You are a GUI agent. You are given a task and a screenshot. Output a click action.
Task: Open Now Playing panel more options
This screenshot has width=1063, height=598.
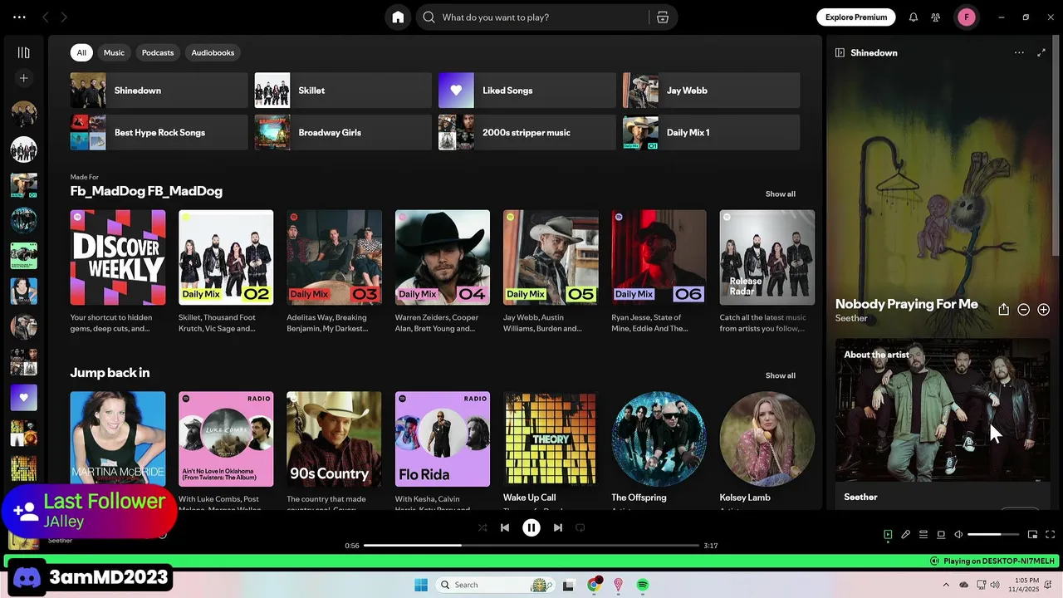point(1019,52)
